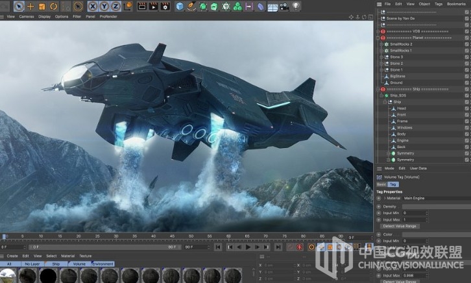
Task: Click the red Record Active Objects button
Action: [299, 247]
